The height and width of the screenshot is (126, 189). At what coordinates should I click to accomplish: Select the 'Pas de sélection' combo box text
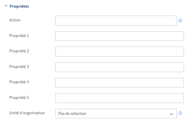(x=72, y=114)
